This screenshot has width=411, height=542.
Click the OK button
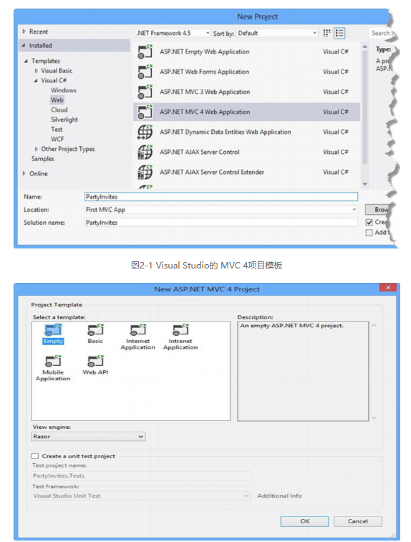click(x=304, y=521)
